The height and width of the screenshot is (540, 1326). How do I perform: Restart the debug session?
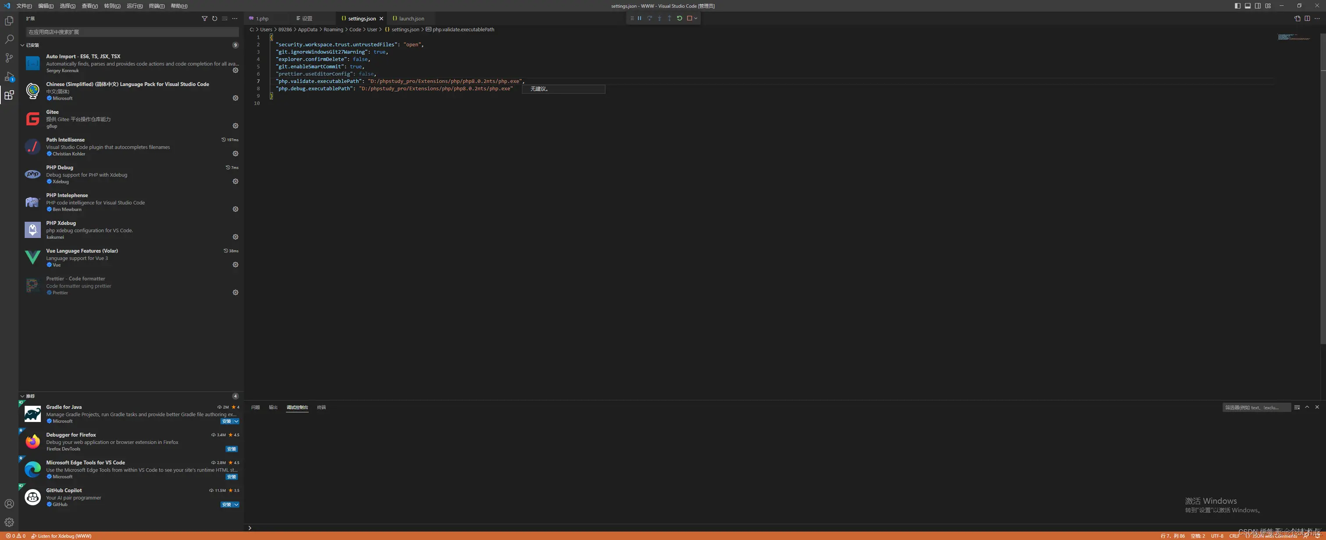680,18
